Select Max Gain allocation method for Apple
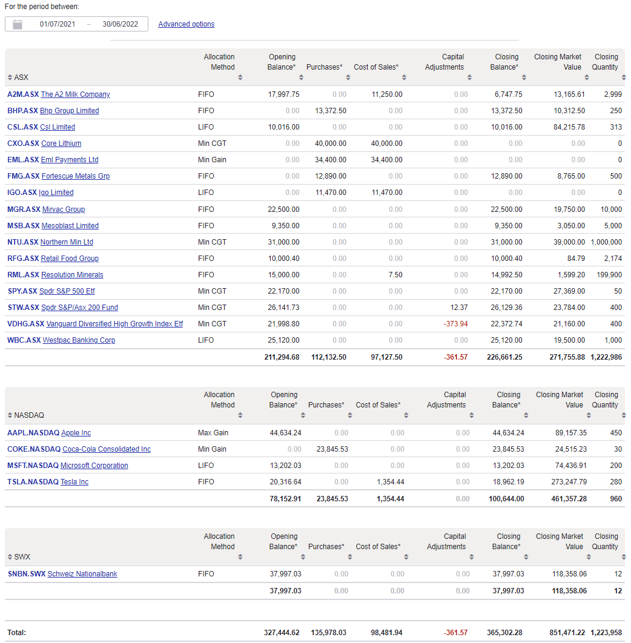 click(x=213, y=433)
